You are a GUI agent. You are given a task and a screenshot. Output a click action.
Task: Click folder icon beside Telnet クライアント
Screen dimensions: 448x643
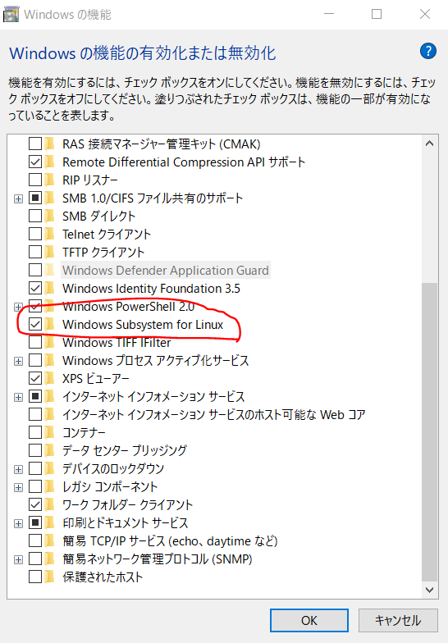pos(50,235)
